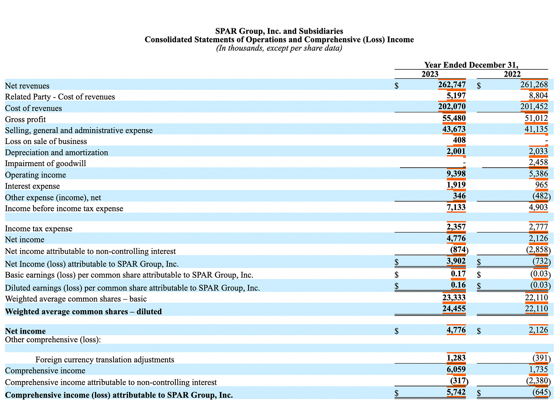Select the 2023 column header
The width and height of the screenshot is (555, 402).
pos(430,74)
